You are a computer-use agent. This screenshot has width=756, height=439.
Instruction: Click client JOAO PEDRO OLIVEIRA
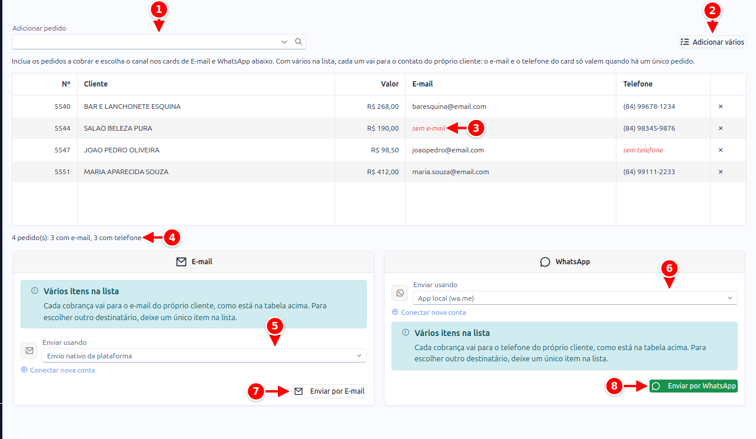pyautogui.click(x=122, y=150)
